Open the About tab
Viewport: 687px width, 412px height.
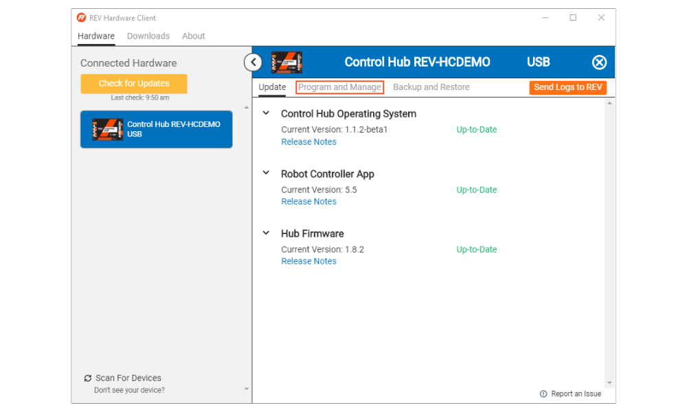click(x=194, y=36)
